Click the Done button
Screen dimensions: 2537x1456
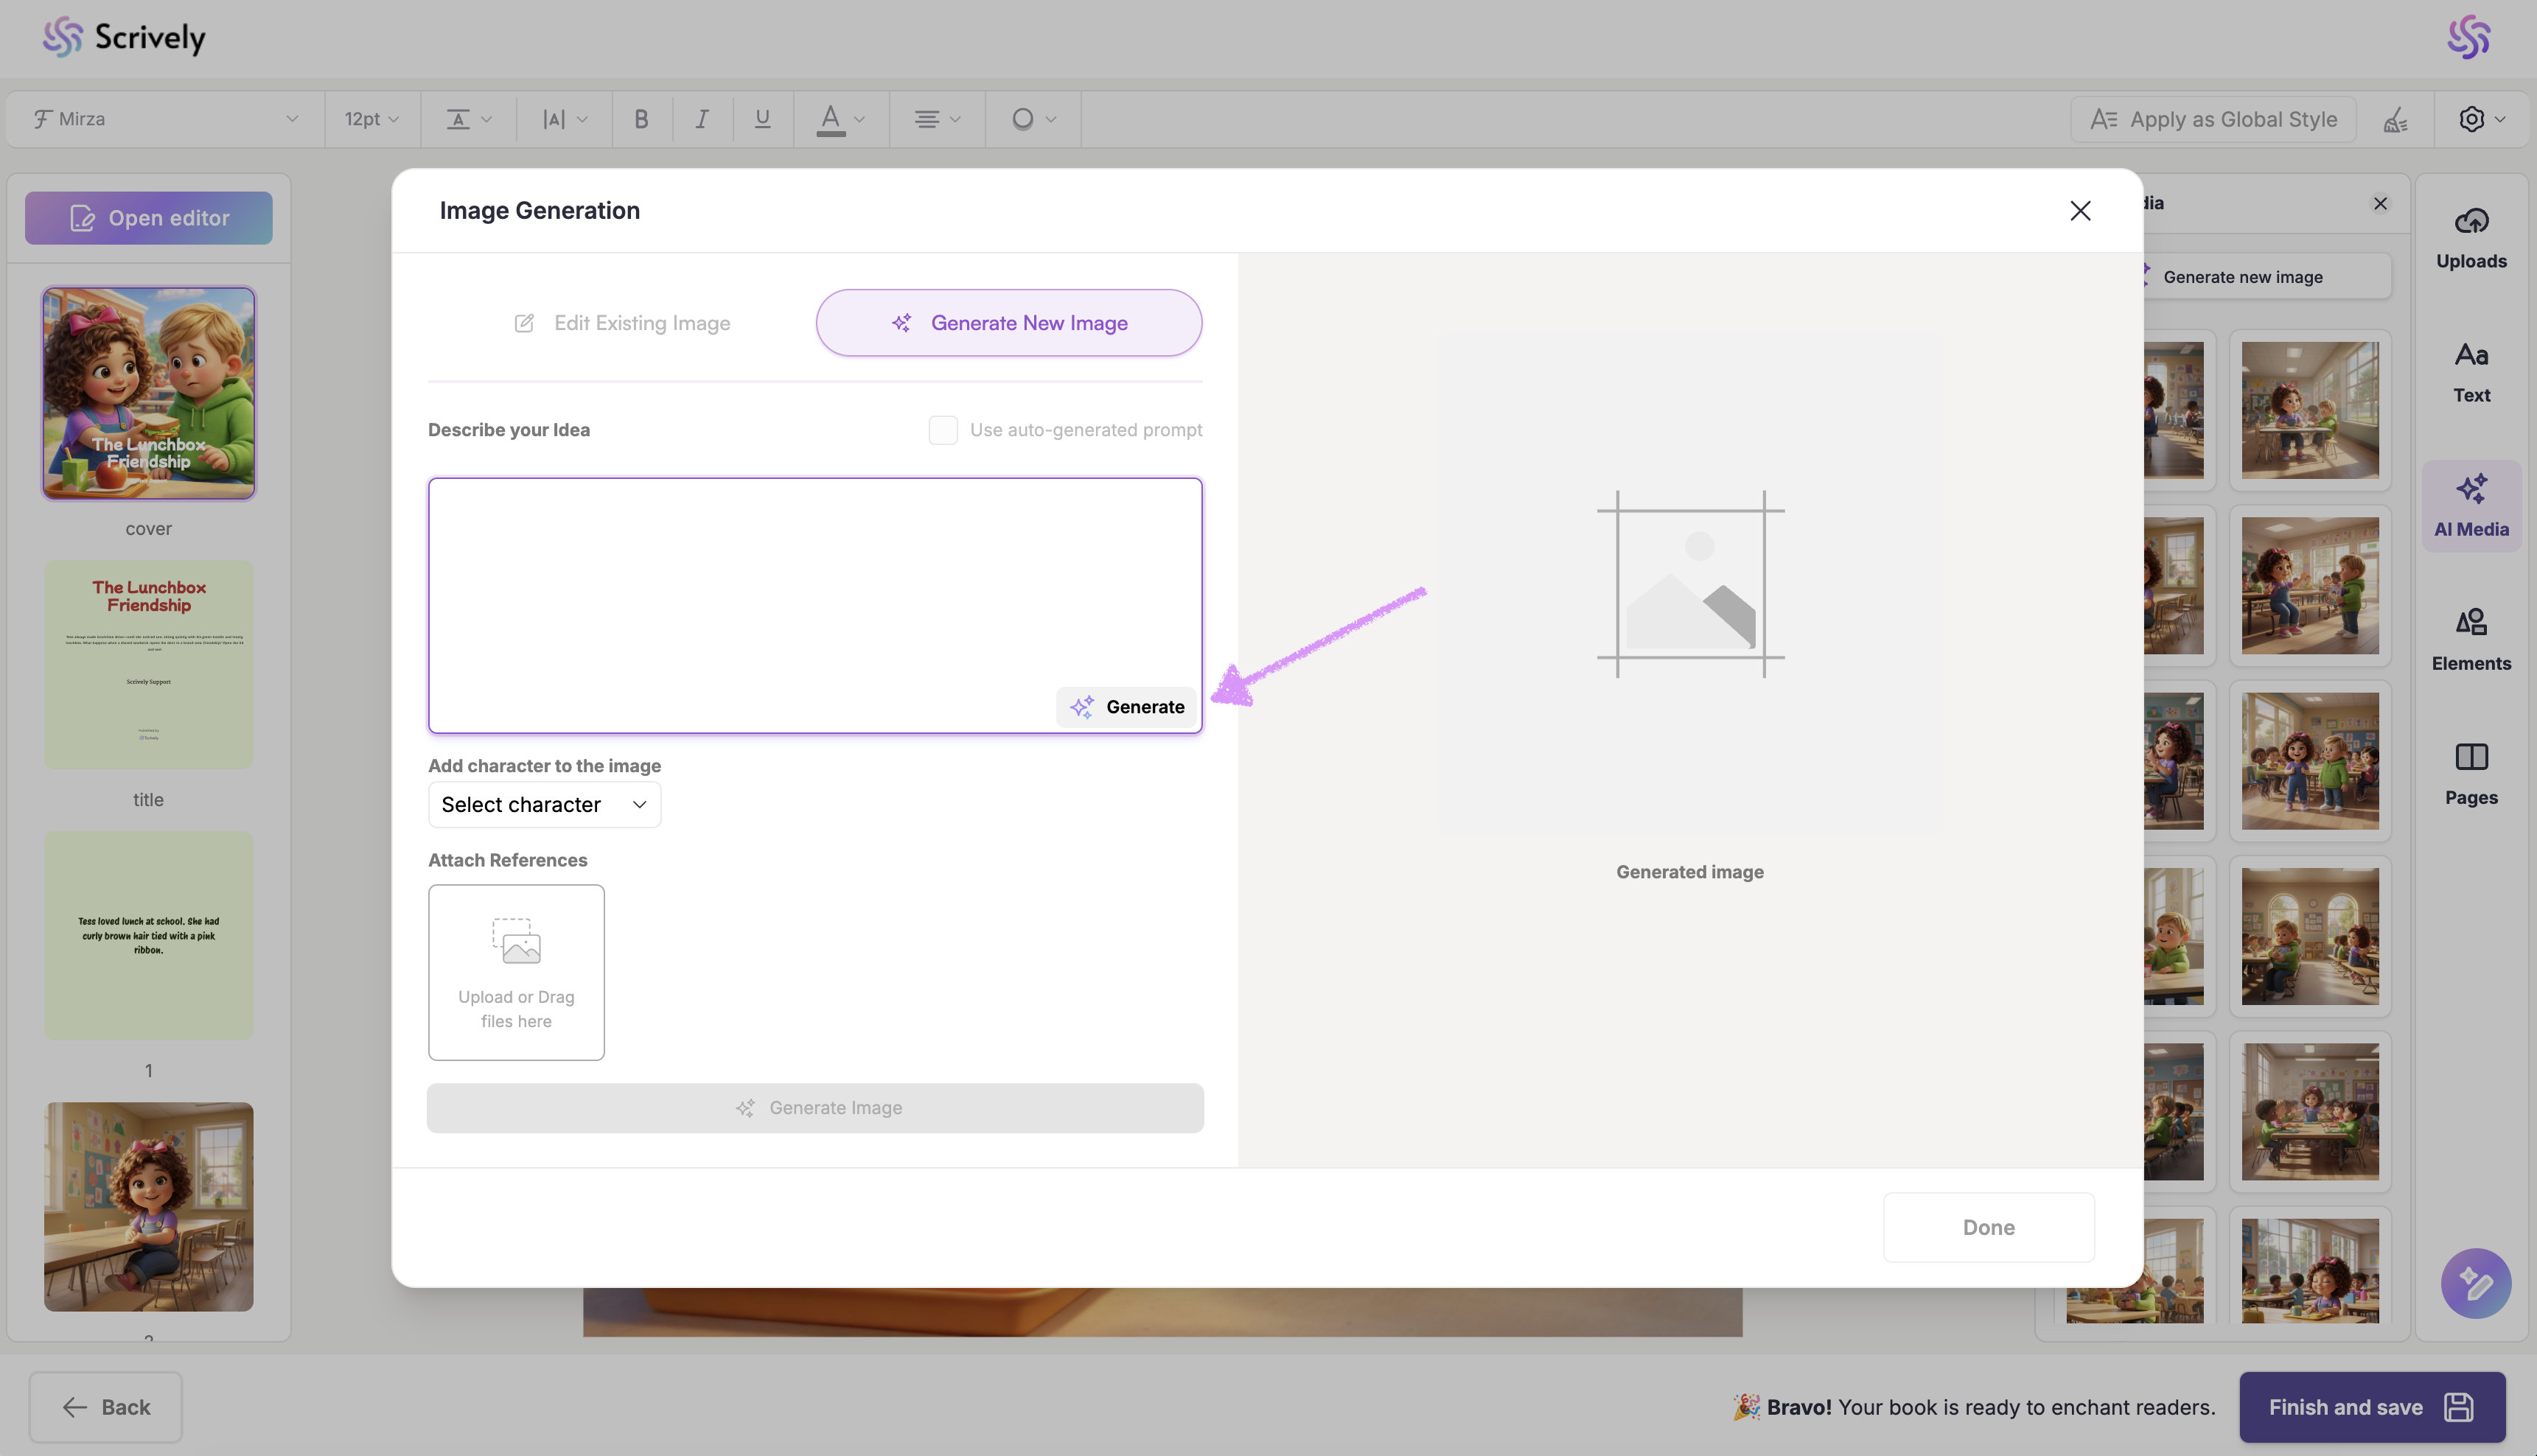1988,1227
